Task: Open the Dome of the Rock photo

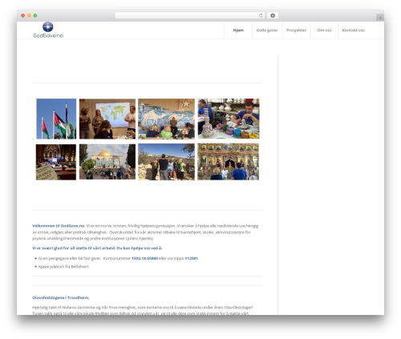Action: [107, 162]
